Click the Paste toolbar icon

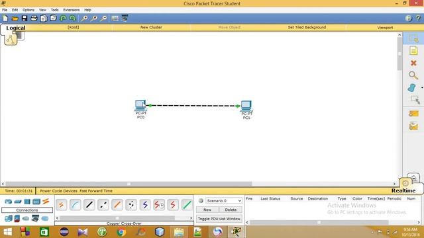pos(53,19)
